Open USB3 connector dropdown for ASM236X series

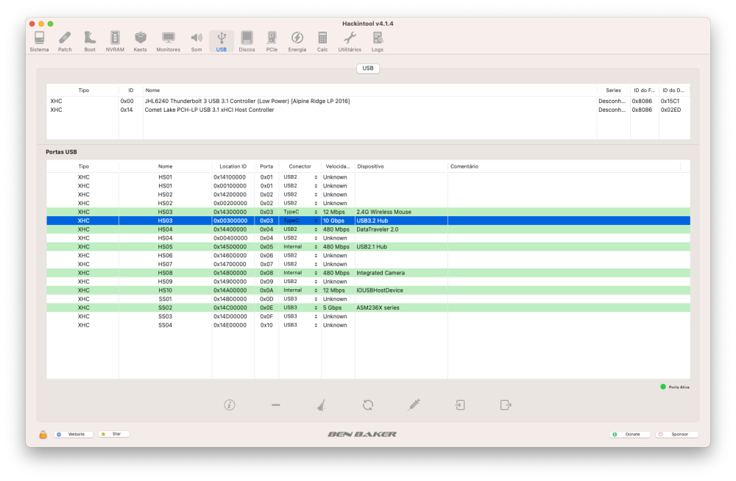(300, 308)
